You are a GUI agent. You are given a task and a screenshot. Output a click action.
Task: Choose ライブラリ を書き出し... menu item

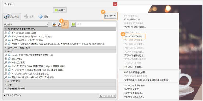(x=133, y=93)
